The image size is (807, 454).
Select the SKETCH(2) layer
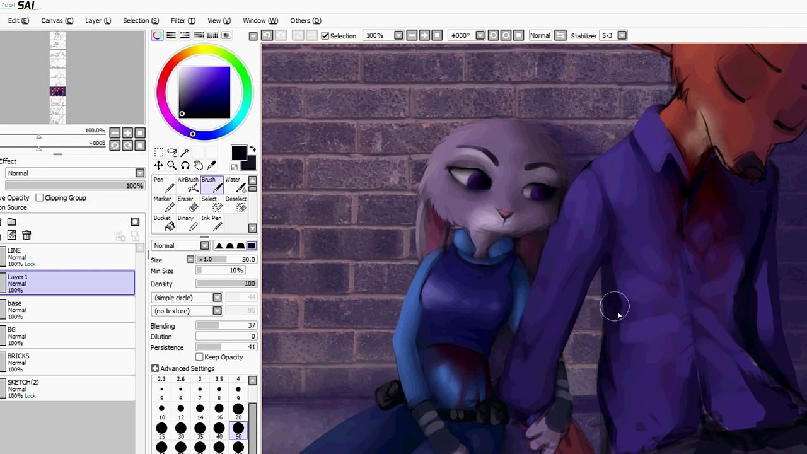[x=67, y=388]
